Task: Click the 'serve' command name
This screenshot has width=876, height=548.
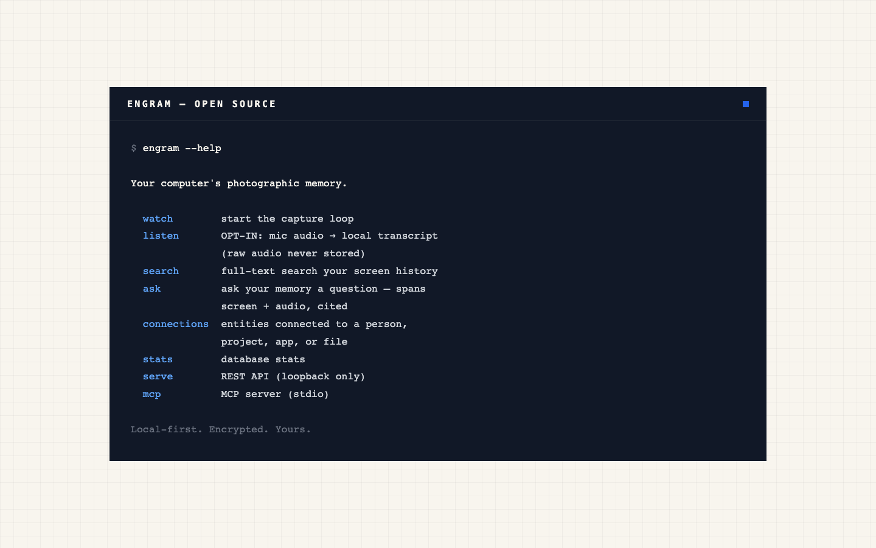Action: point(158,376)
